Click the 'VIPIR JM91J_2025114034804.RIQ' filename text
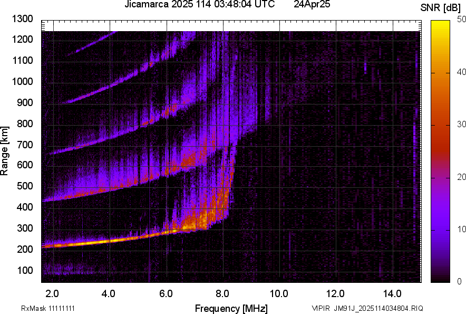 pyautogui.click(x=367, y=308)
